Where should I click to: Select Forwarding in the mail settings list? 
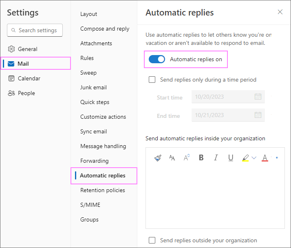coord(94,161)
